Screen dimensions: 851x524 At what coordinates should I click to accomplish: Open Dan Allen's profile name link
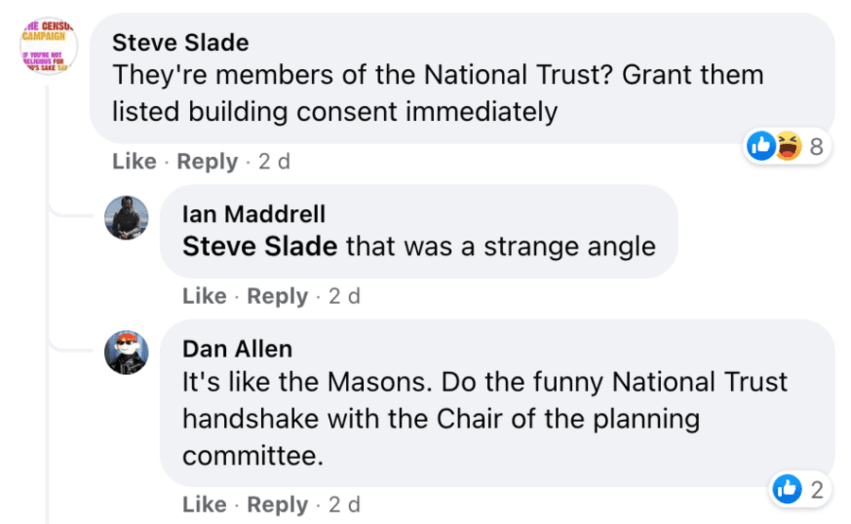(237, 349)
